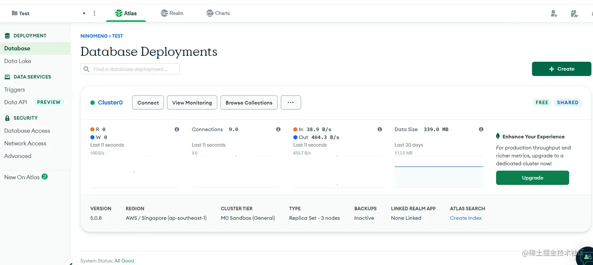The width and height of the screenshot is (593, 265).
Task: Click the M0 Sandbox (General) tier text
Action: point(248,218)
